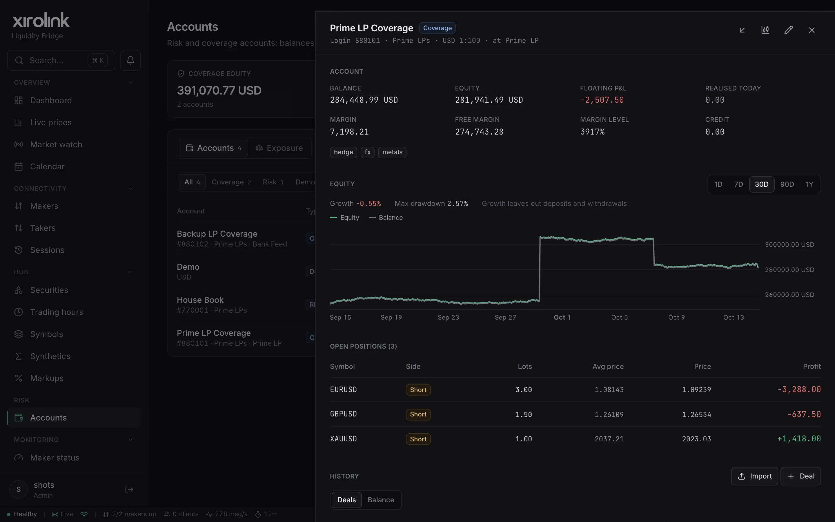Screen dimensions: 835x522
Task: Filter accounts by Coverage
Action: (231, 182)
